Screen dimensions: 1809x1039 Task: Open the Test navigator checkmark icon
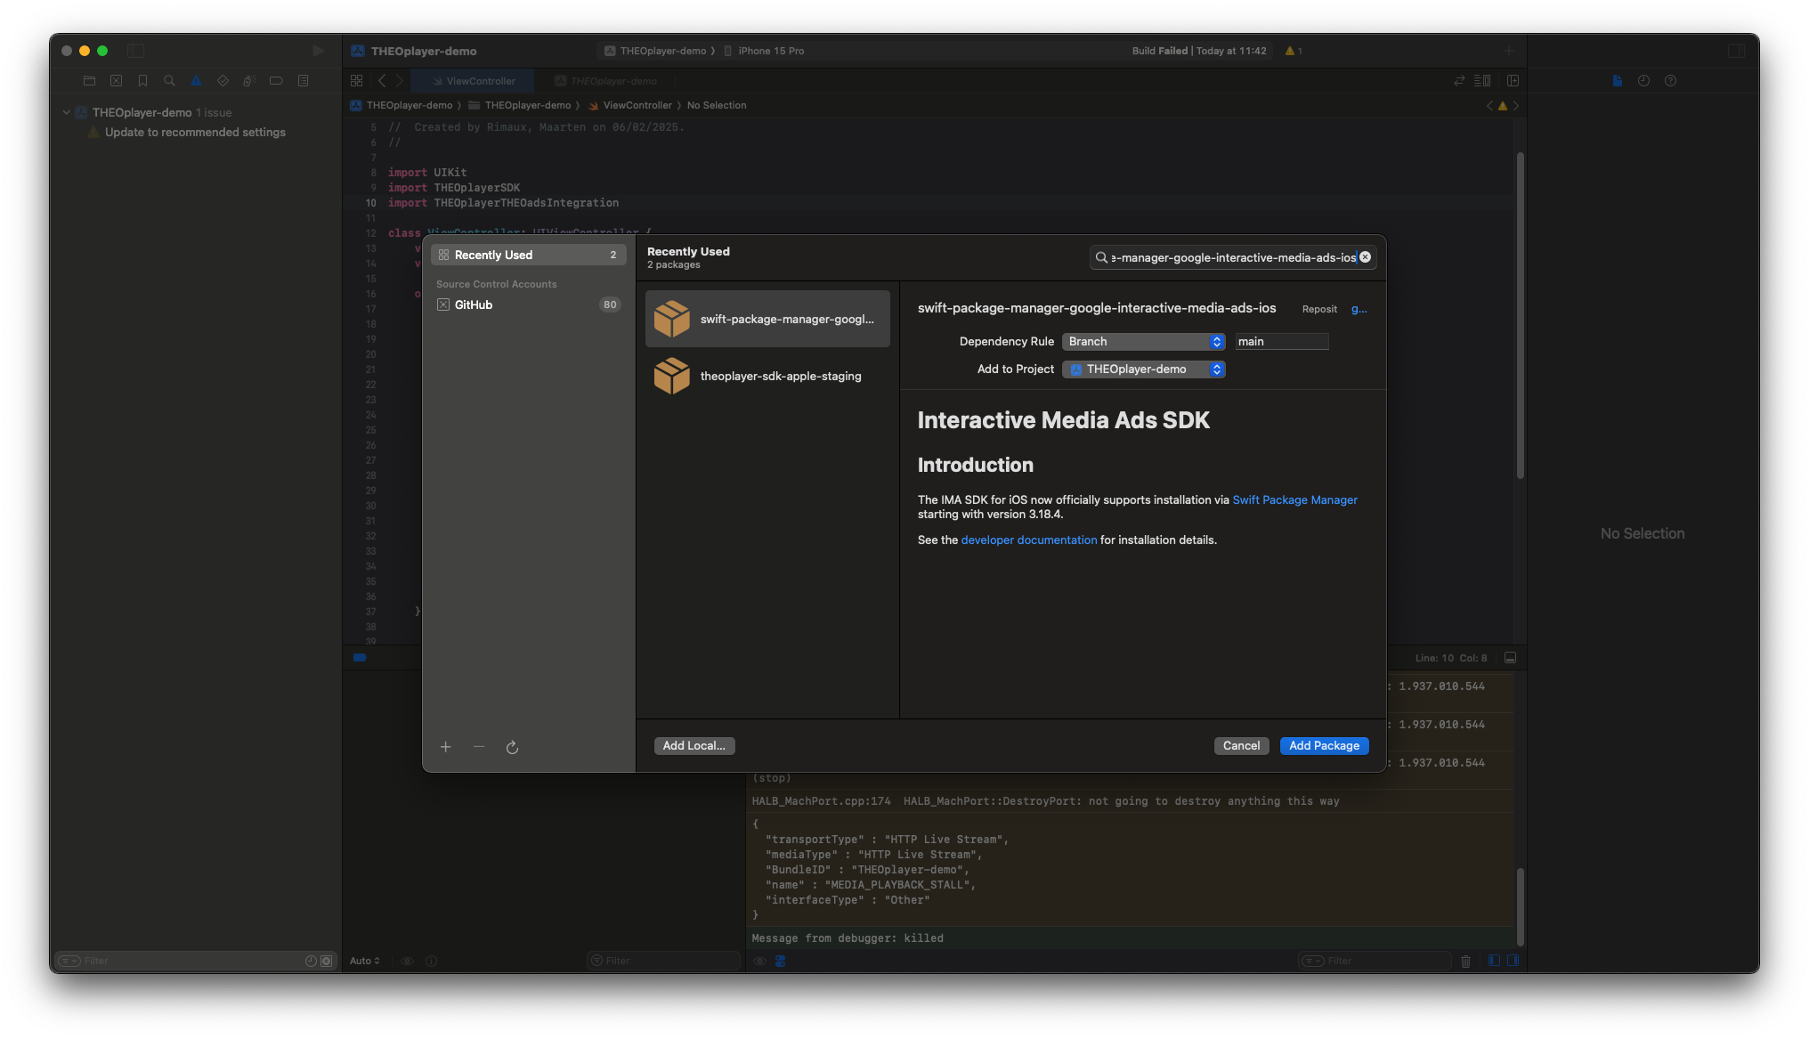(223, 80)
